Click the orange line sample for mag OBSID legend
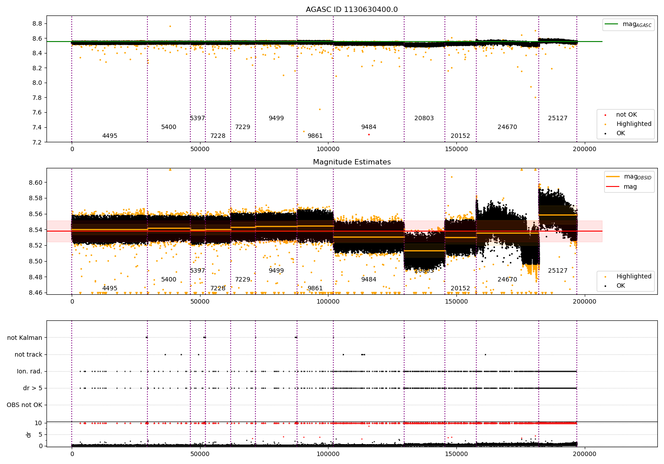 pyautogui.click(x=613, y=177)
